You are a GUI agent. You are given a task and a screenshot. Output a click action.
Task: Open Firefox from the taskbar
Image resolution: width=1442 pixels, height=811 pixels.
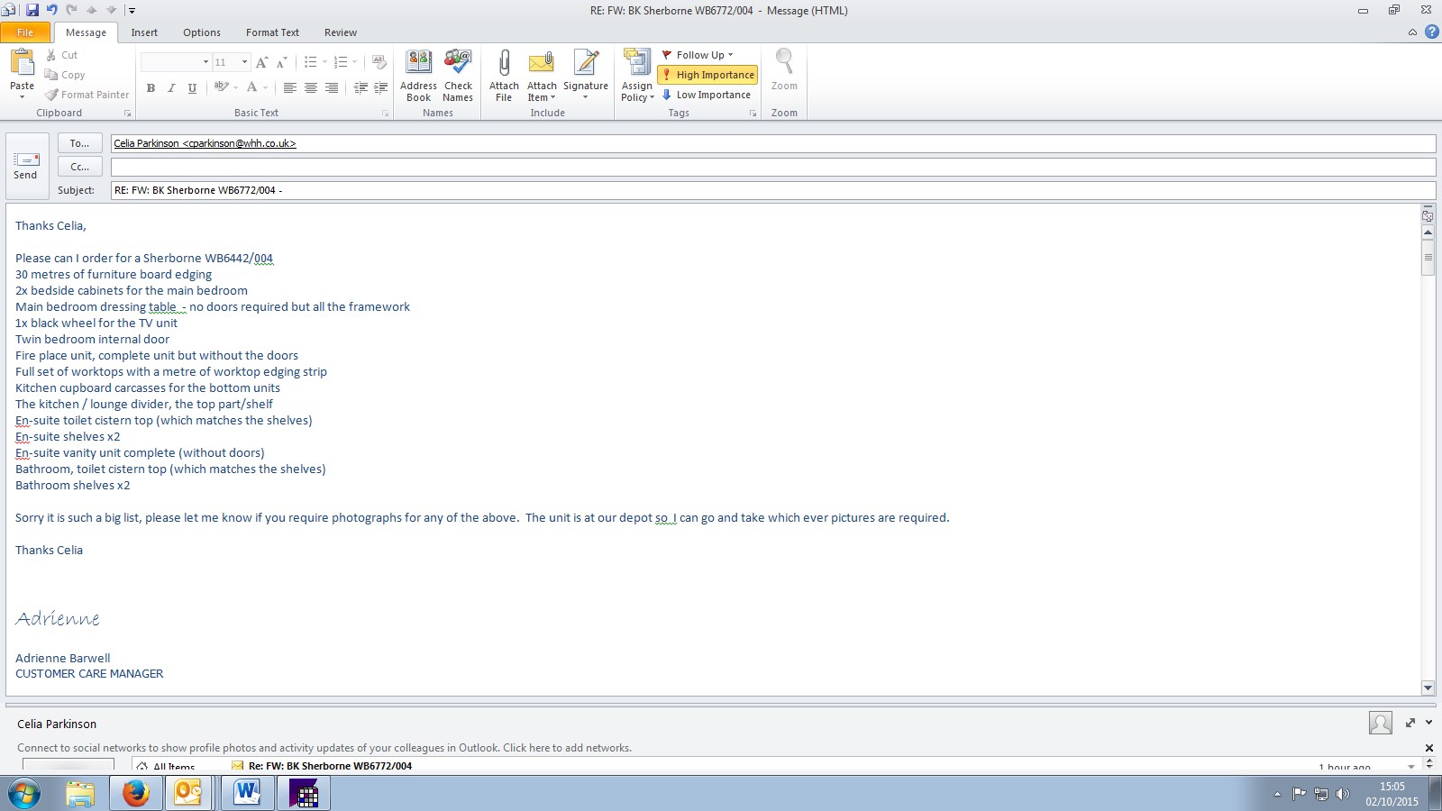coord(135,793)
